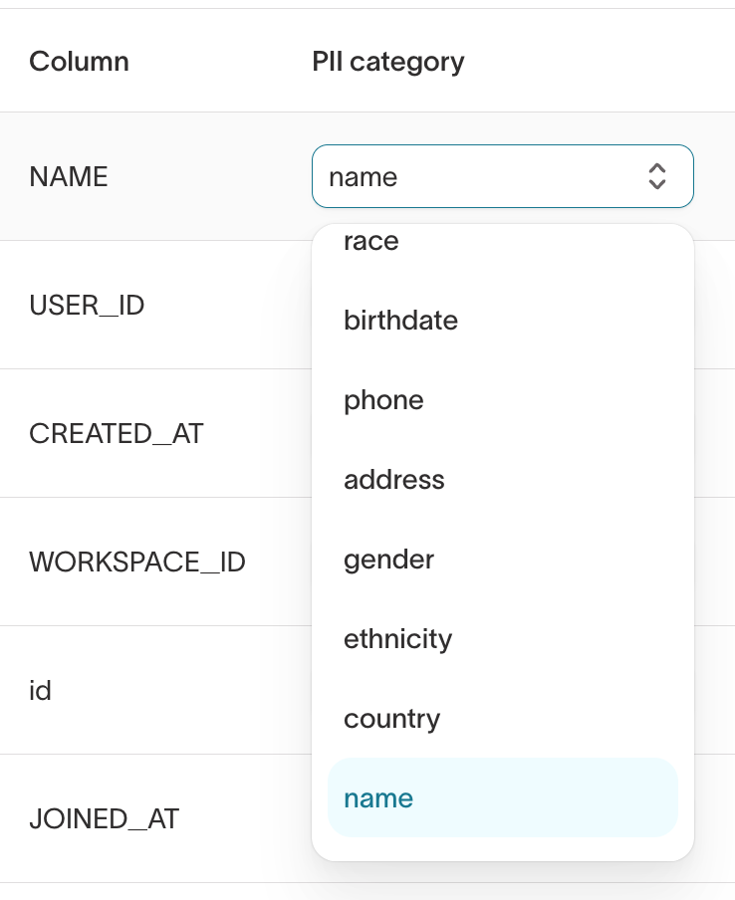The height and width of the screenshot is (900, 735).
Task: Select the lowercase 'id' row label
Action: [x=40, y=691]
